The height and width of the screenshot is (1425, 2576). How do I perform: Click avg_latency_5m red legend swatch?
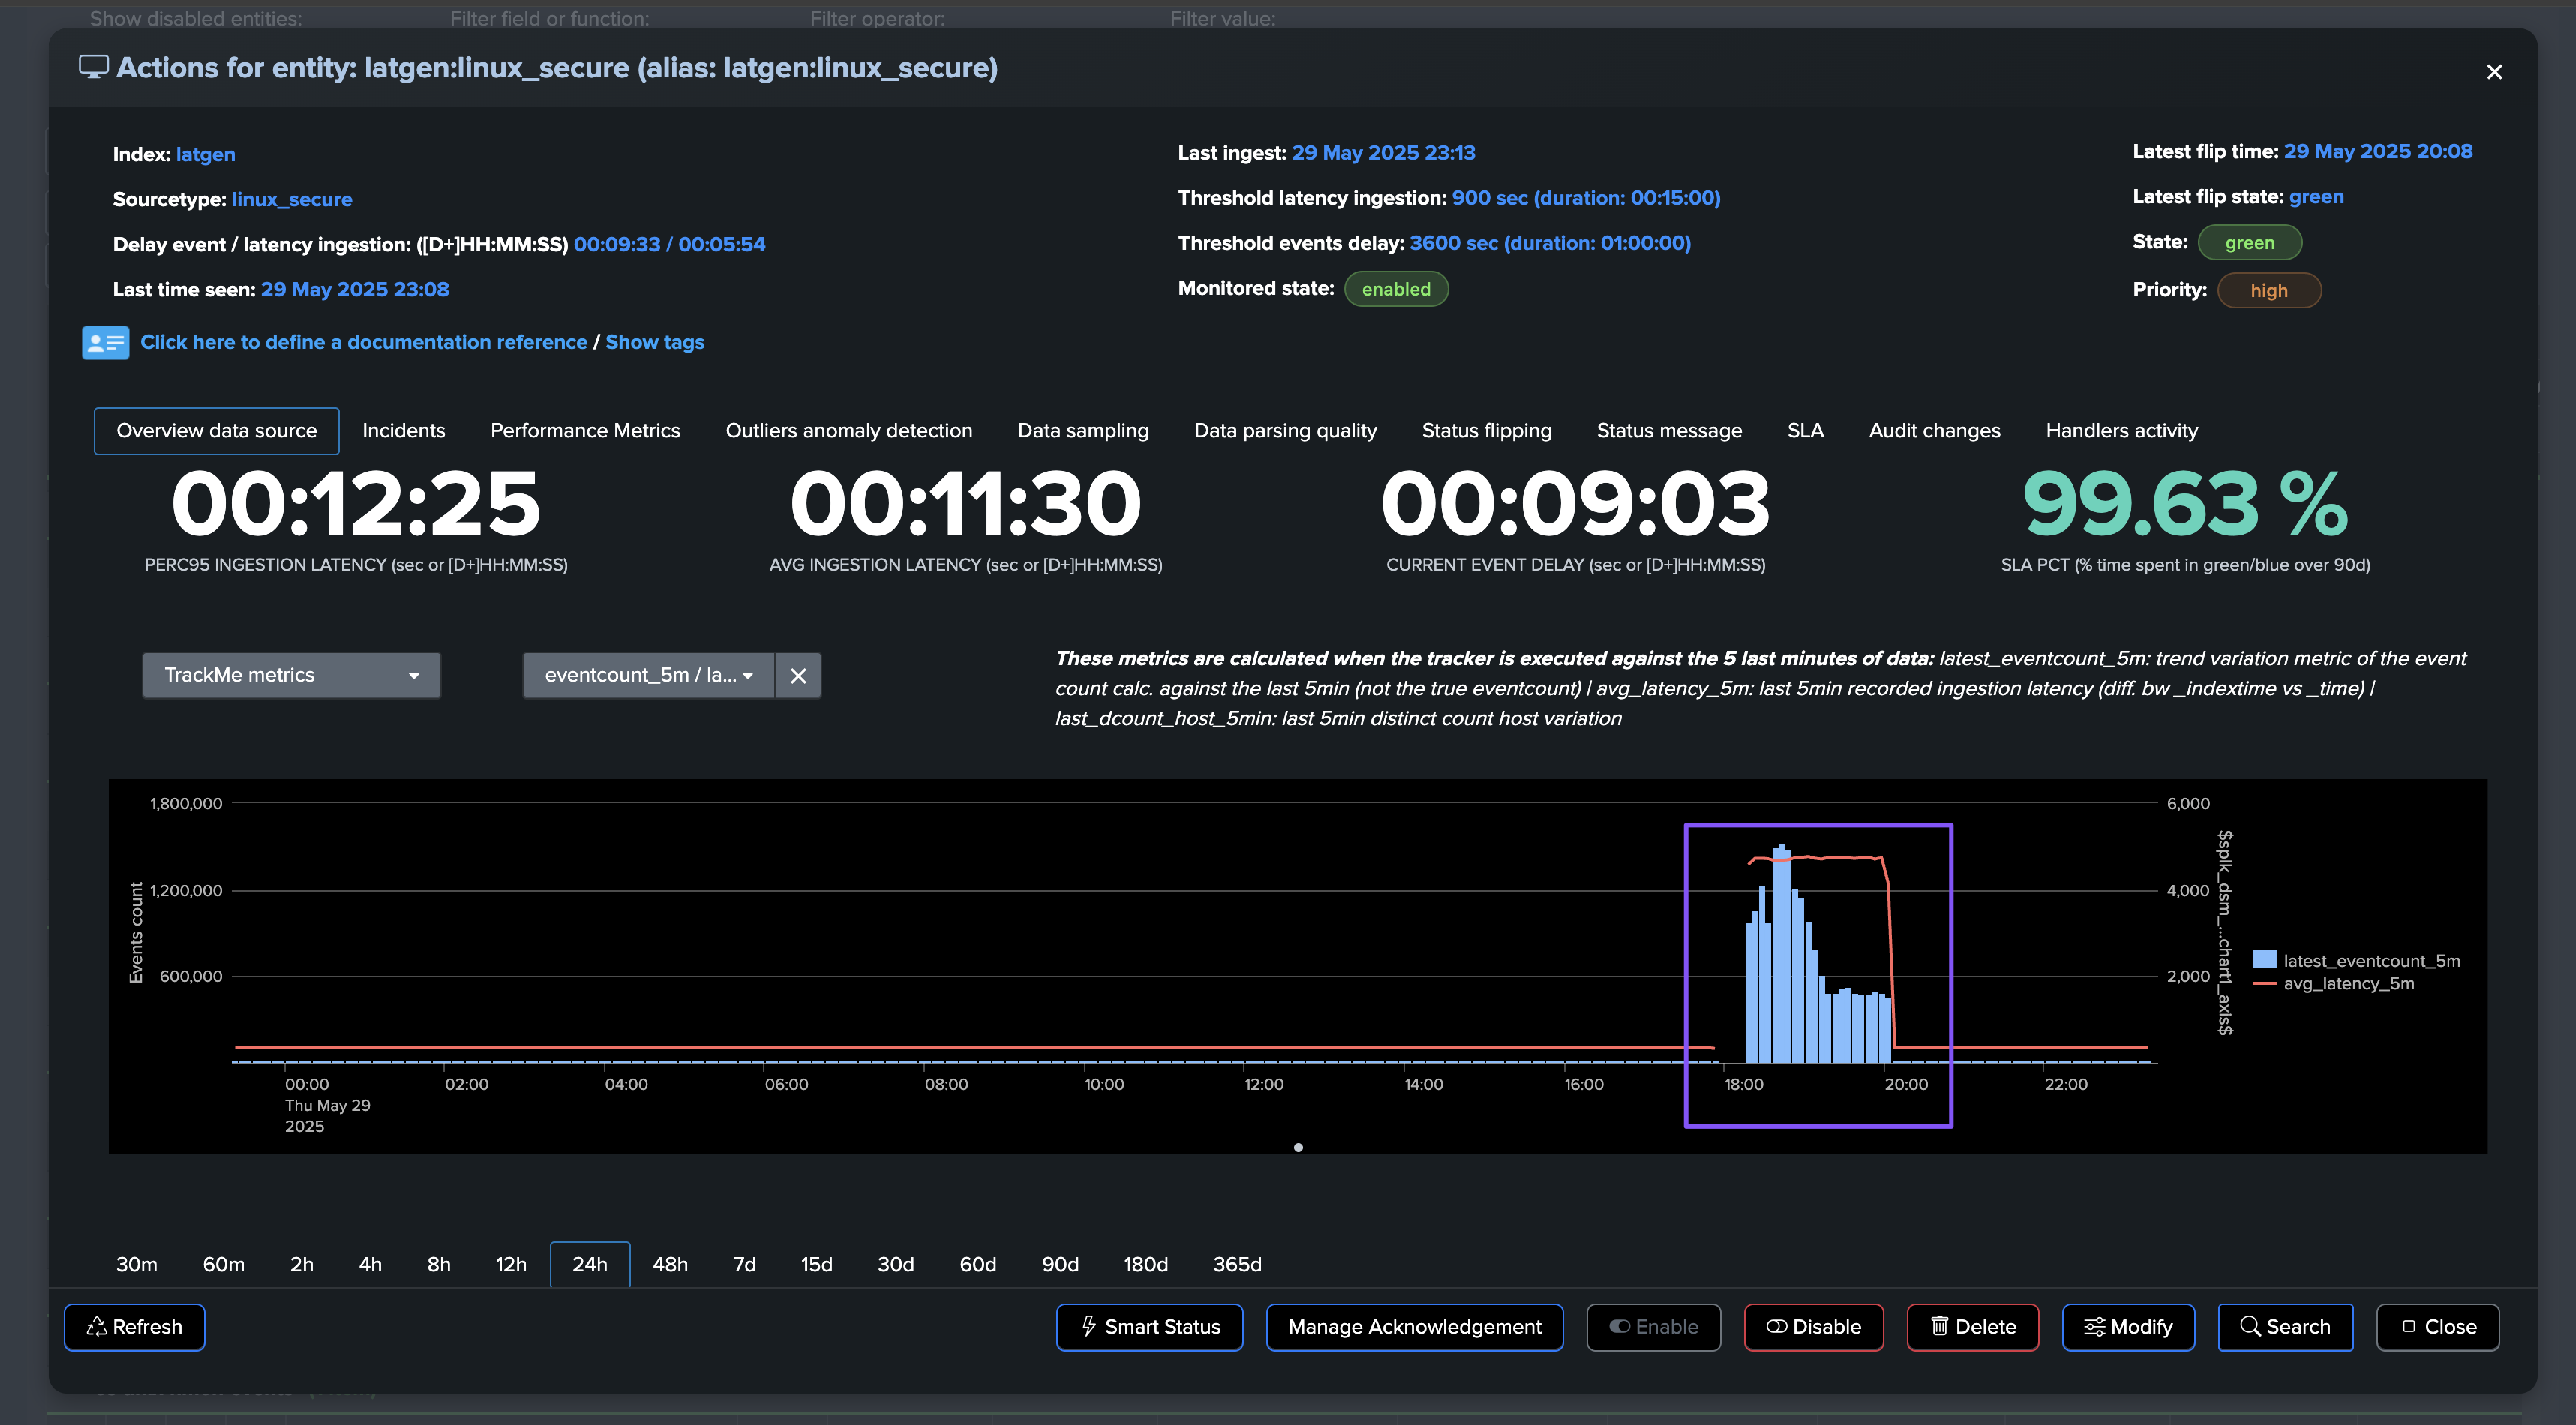2265,983
